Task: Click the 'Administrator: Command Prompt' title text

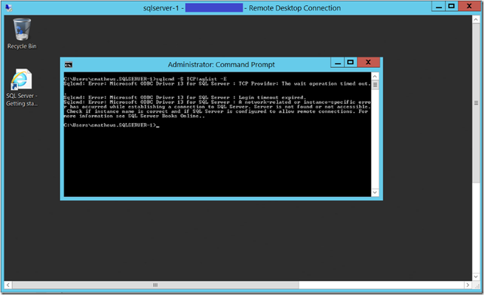Action: 221,65
